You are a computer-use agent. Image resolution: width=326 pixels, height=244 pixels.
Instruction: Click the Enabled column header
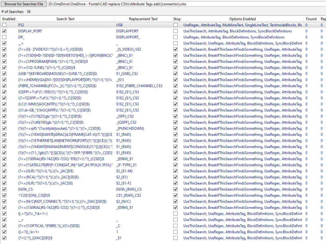click(x=9, y=19)
